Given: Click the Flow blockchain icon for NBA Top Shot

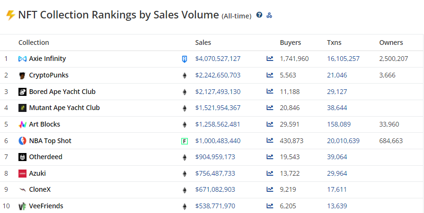Looking at the screenshot, I should 185,141.
